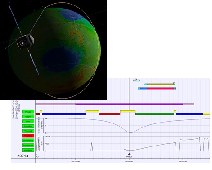Viewport: 212px width, 170px height.
Task: Click the small triangle marker on top grey block
Action: [136, 79]
